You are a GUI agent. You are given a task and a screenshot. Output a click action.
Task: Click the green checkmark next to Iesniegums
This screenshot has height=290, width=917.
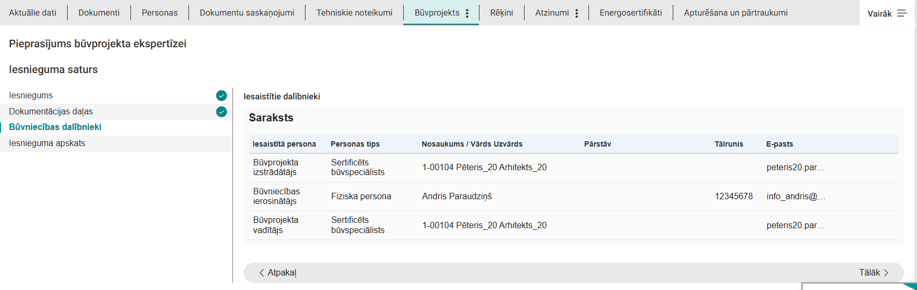pos(221,96)
